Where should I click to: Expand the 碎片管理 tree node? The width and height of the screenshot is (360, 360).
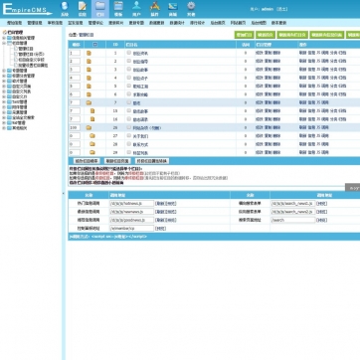[4, 81]
